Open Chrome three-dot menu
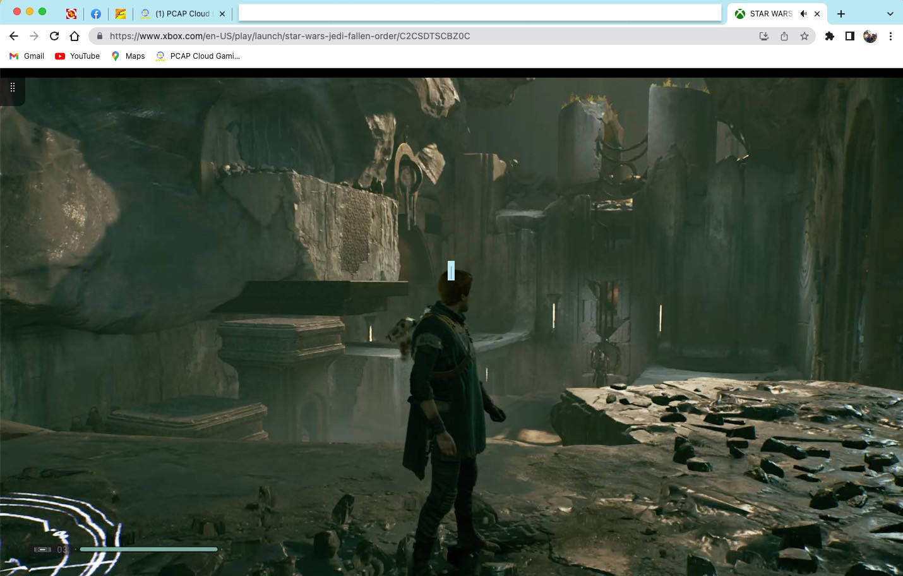Image resolution: width=903 pixels, height=576 pixels. [890, 36]
